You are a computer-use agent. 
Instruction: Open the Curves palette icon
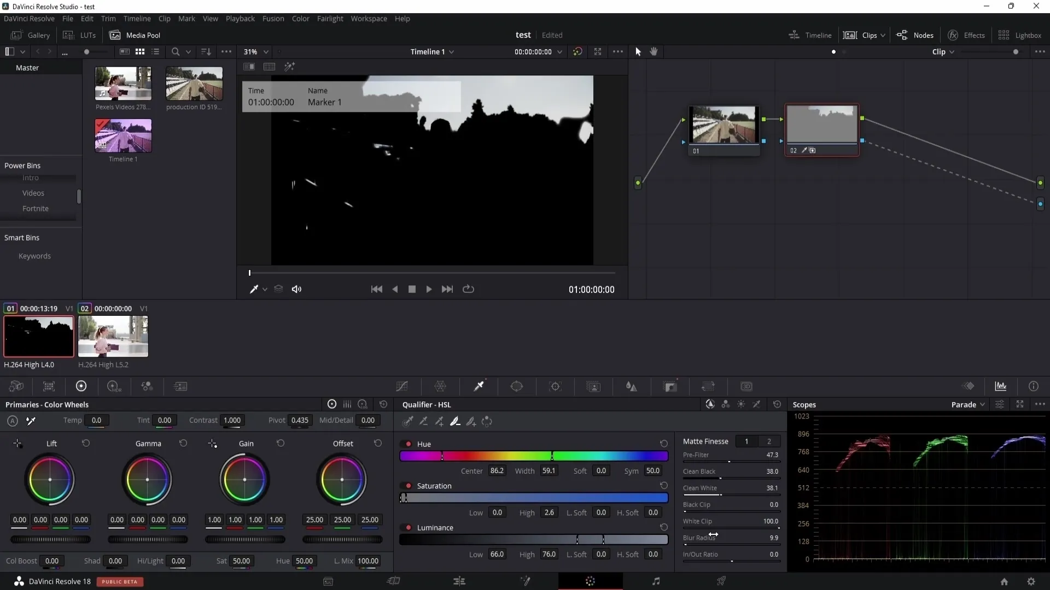click(402, 386)
